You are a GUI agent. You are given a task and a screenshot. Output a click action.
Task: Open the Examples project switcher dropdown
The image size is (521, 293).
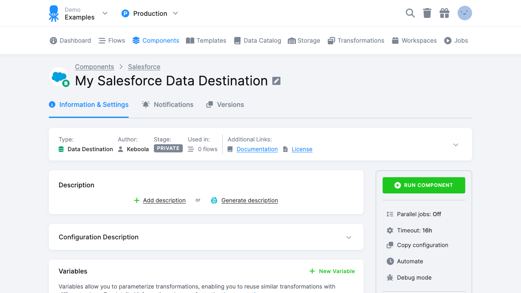(x=105, y=13)
